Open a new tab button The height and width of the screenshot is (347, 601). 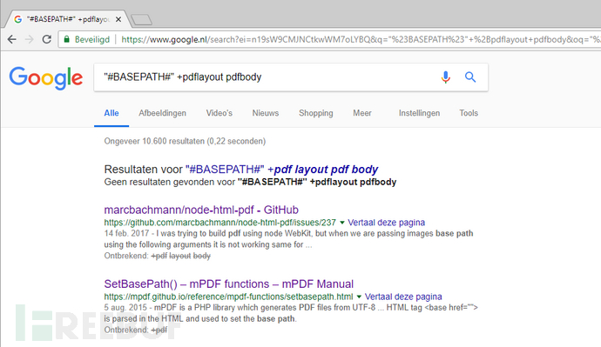(x=142, y=19)
